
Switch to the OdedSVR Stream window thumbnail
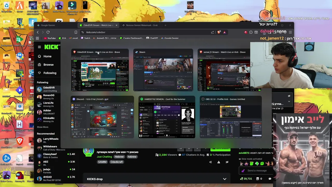point(100,70)
